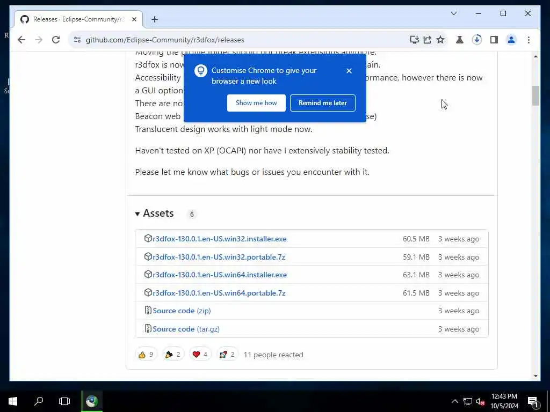Open the notification center icon

click(x=533, y=401)
